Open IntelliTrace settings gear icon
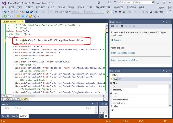The width and height of the screenshot is (173, 123). click(122, 26)
